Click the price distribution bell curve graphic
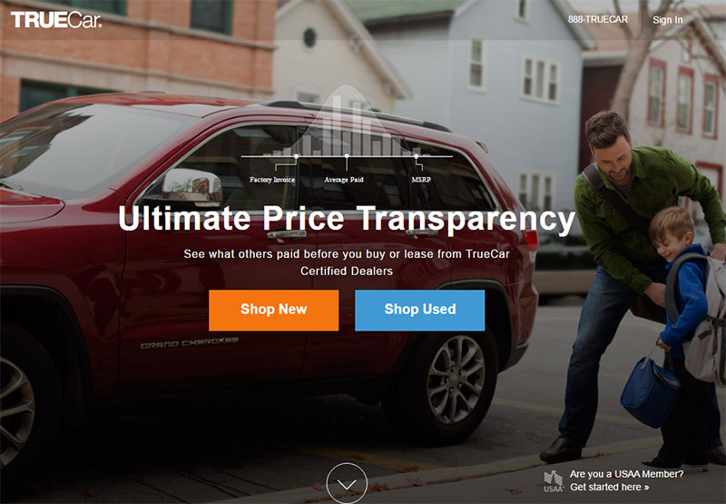Screen dimensions: 726x504 [347, 122]
